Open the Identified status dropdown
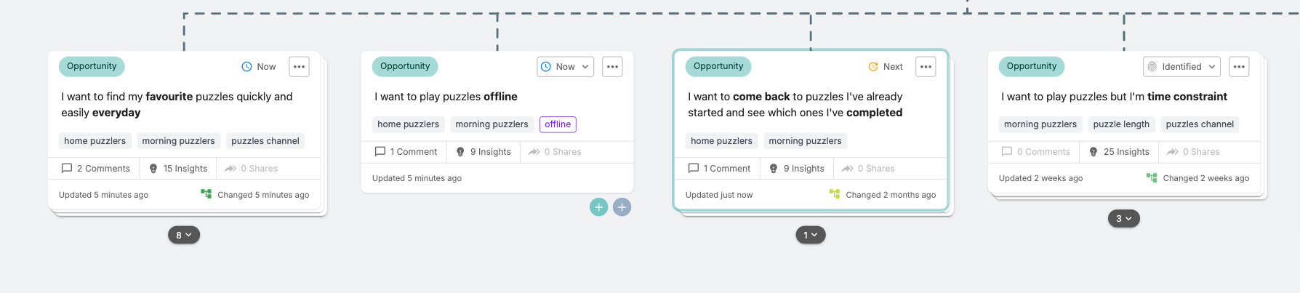This screenshot has width=1300, height=293. 1181,67
